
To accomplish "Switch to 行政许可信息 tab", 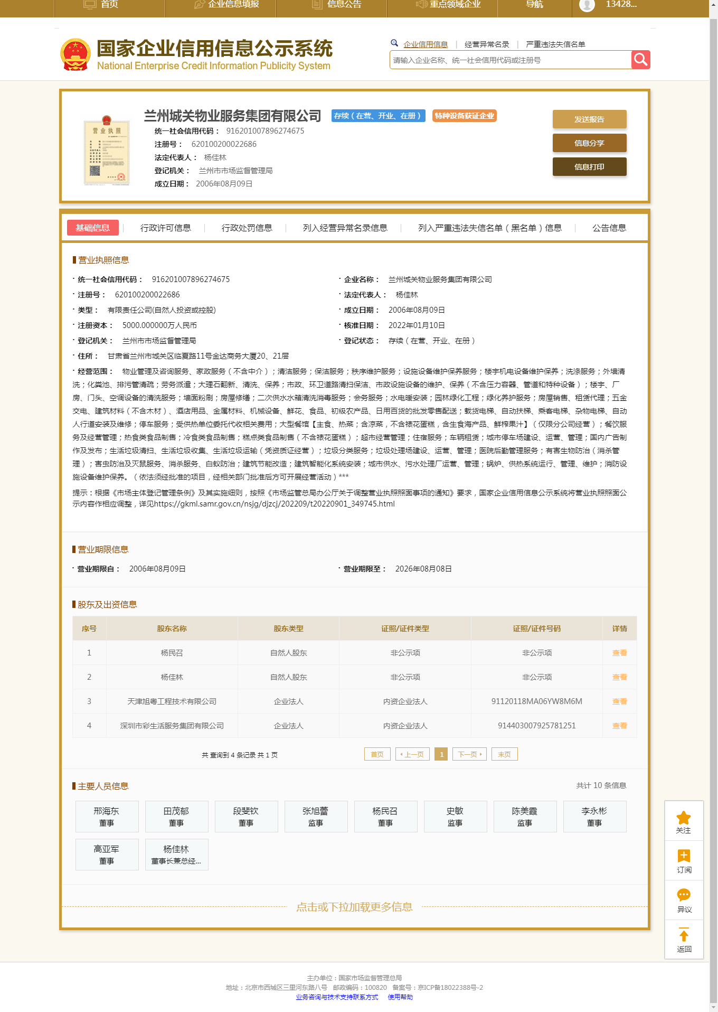I will click(165, 228).
